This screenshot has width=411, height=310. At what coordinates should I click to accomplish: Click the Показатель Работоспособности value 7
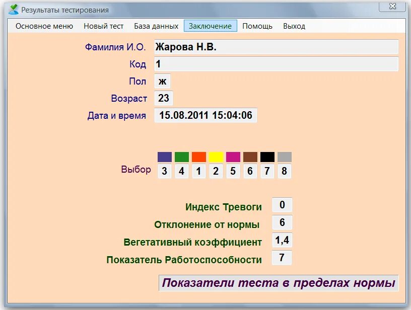pos(282,258)
